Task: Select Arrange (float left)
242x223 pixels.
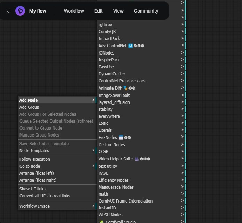Action: [x=57, y=173]
